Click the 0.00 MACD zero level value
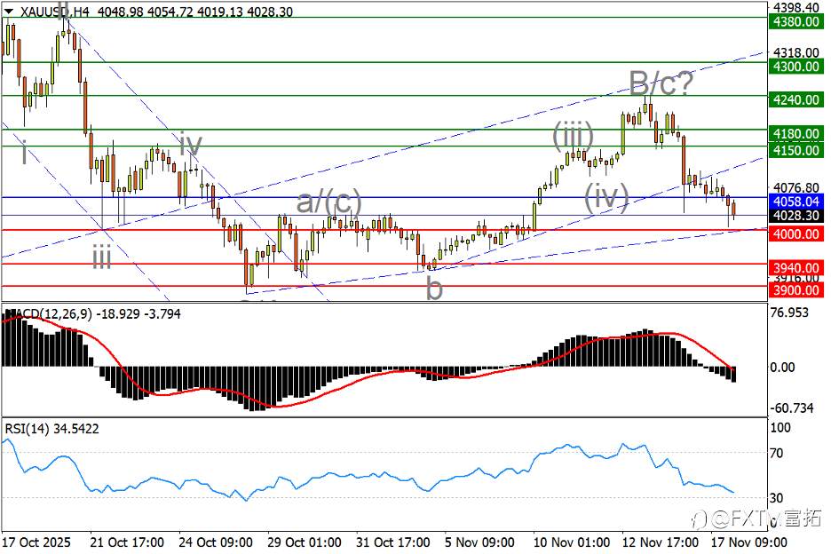Image resolution: width=831 pixels, height=554 pixels. (x=782, y=367)
